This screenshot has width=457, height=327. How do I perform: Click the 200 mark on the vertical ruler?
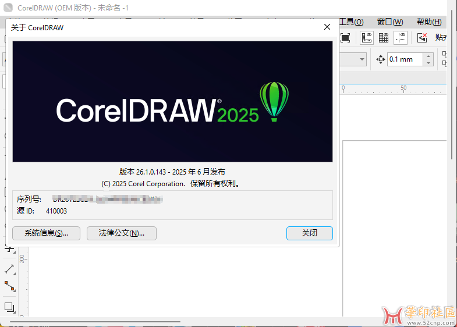pyautogui.click(x=22, y=259)
